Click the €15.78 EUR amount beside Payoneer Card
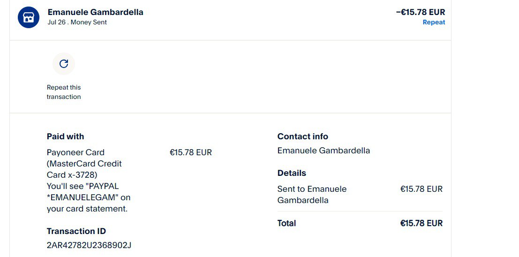519x257 pixels. pyautogui.click(x=191, y=152)
